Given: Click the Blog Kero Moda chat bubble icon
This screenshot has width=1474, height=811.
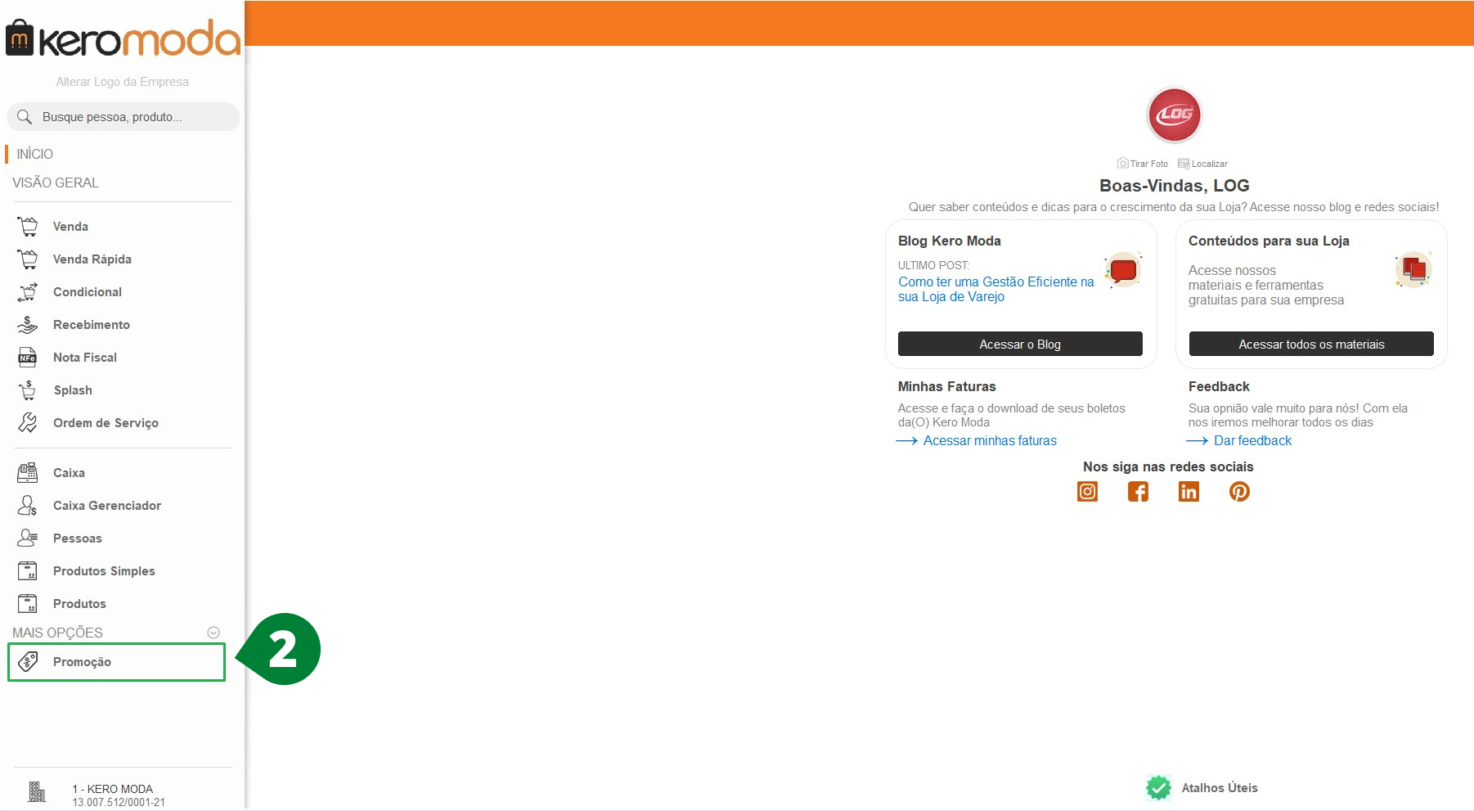Looking at the screenshot, I should [1123, 270].
